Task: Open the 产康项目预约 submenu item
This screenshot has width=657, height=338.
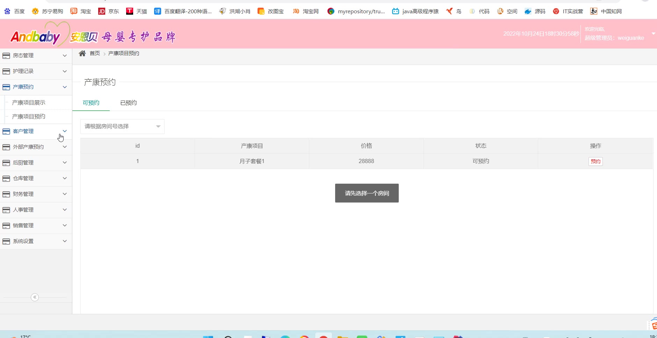Action: [x=29, y=116]
